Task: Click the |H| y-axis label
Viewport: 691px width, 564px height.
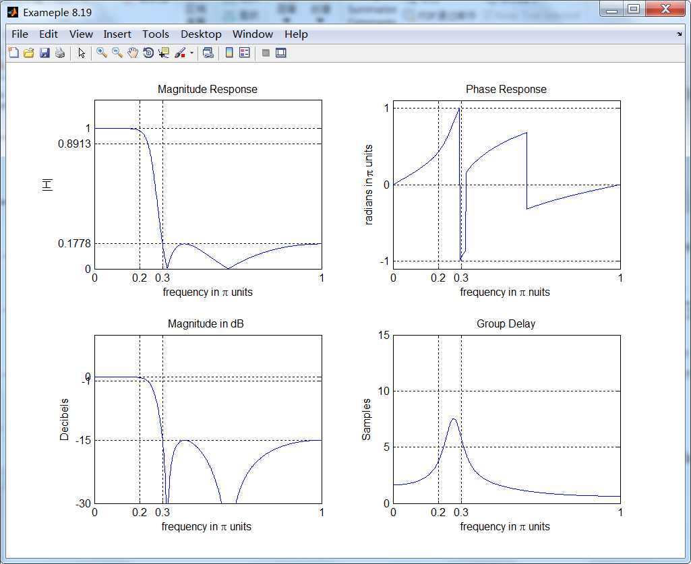Action: point(47,185)
